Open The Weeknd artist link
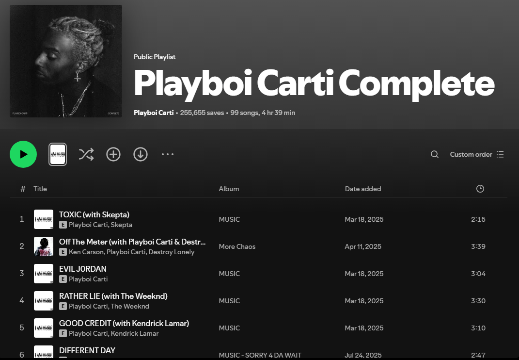 (x=130, y=306)
